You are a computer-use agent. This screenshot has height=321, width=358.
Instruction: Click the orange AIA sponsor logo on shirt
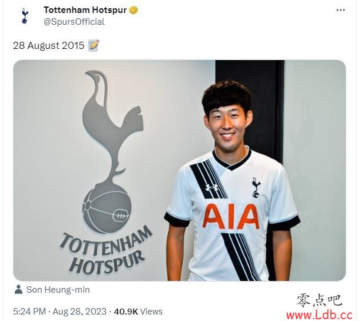coord(231,216)
